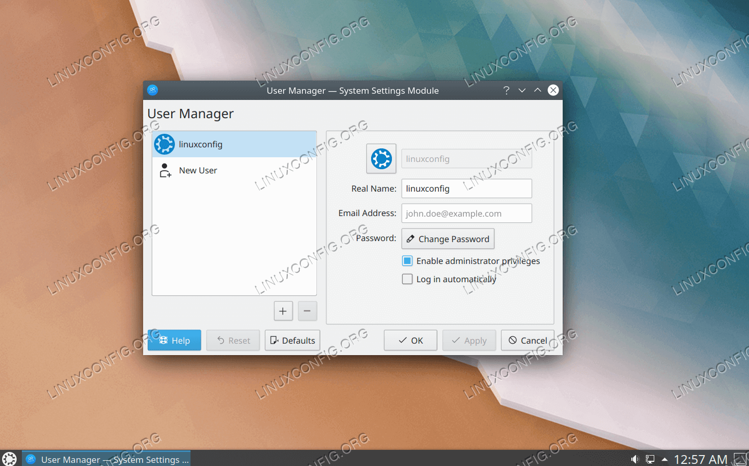The width and height of the screenshot is (749, 466).
Task: Open the KDE application launcher
Action: (9, 459)
